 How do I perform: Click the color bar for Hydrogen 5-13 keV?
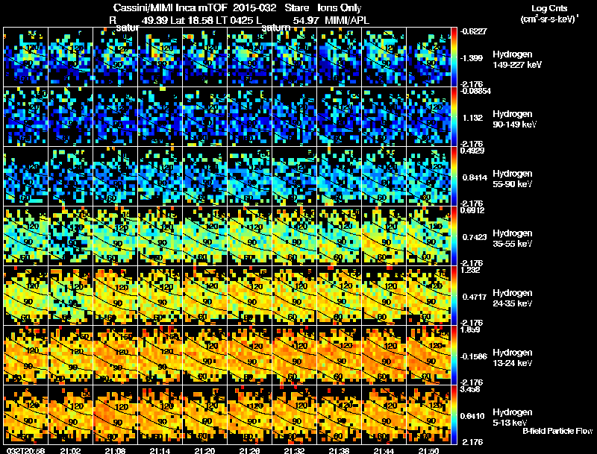[x=454, y=414]
